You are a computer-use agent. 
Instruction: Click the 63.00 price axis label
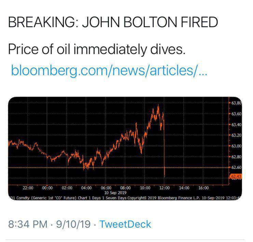tap(237, 146)
